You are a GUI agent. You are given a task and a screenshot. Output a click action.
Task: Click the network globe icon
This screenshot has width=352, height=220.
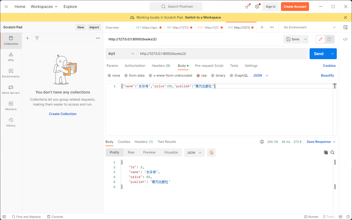[x=262, y=142]
